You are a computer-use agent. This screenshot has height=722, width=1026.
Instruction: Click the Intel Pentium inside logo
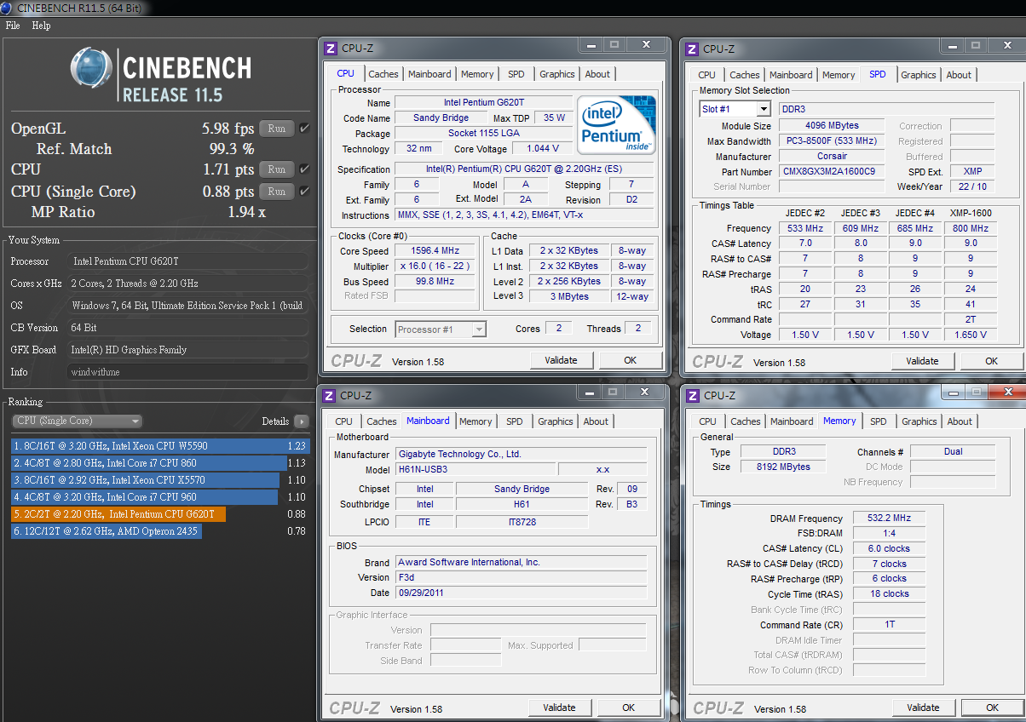(x=616, y=124)
